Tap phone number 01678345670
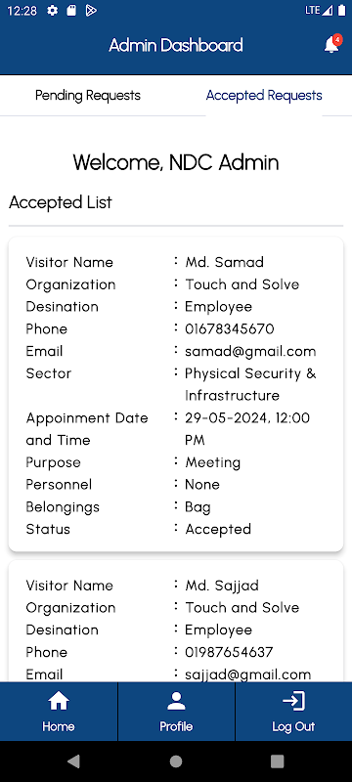Screen dimensions: 352x782 pos(230,329)
